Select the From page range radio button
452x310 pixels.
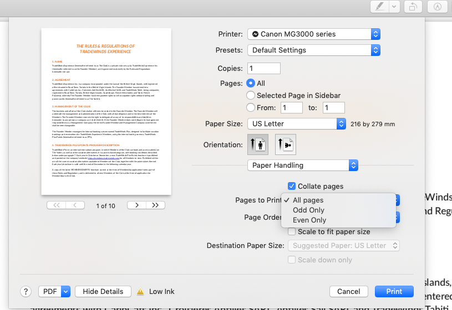coord(251,107)
